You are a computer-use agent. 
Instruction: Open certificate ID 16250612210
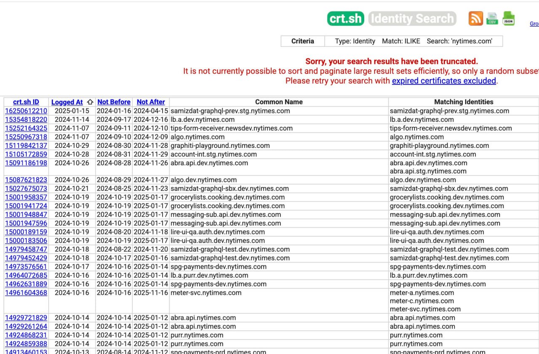[26, 111]
